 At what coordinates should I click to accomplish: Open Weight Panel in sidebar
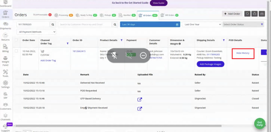pos(6,61)
